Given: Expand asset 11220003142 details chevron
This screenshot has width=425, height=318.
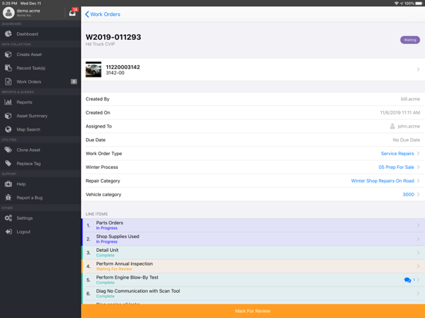Looking at the screenshot, I should 418,69.
